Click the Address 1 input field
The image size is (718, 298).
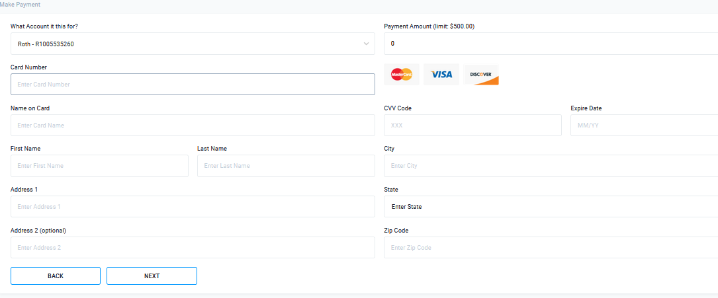(x=193, y=207)
